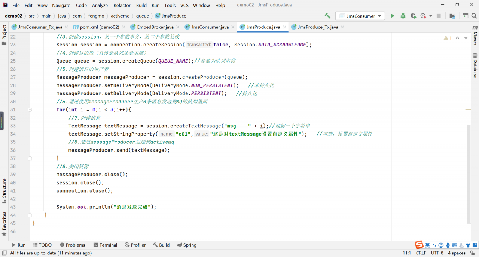Screen dimensions: 479x257
Task: Click the 11:1 caret position indicator
Action: point(407,253)
